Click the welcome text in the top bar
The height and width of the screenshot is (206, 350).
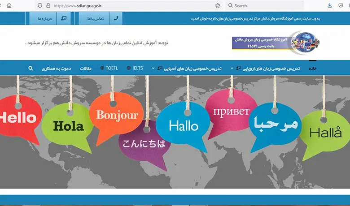coord(255,18)
